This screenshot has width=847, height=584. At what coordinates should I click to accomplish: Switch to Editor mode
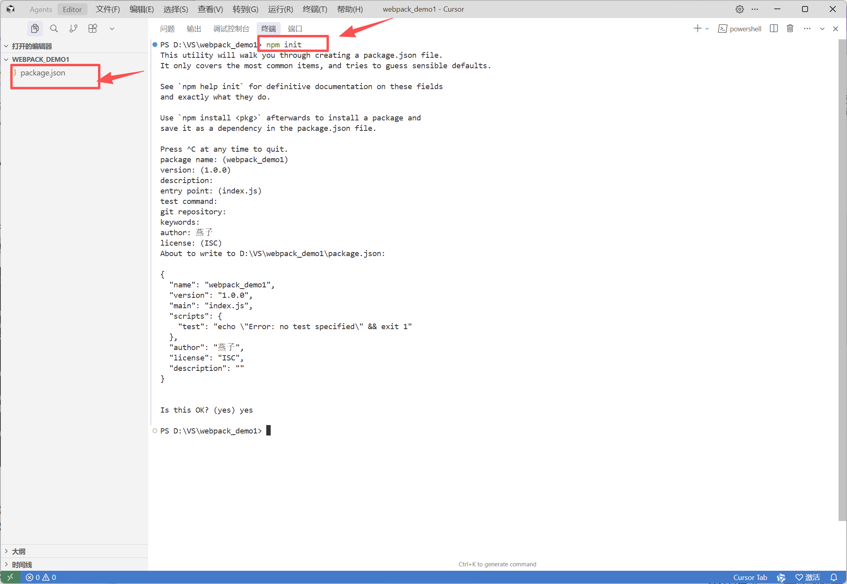click(72, 9)
